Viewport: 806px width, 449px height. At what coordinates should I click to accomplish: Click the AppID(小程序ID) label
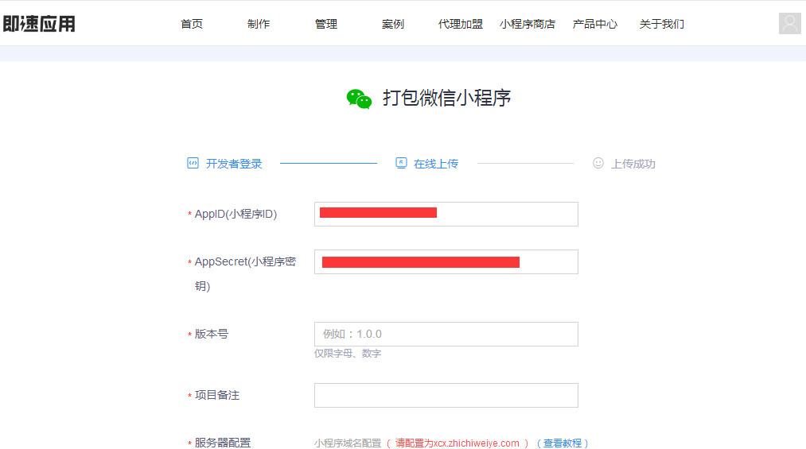pyautogui.click(x=236, y=214)
